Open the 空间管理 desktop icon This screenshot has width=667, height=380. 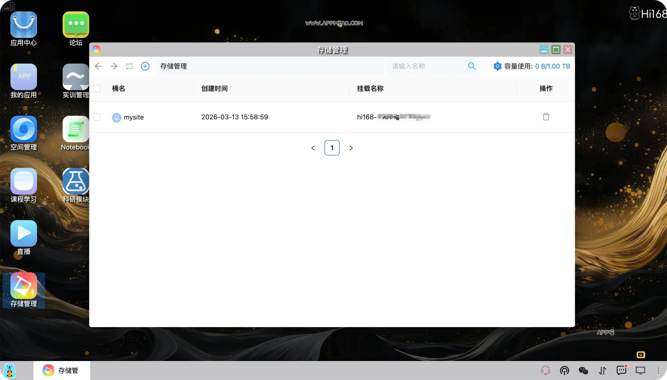(23, 129)
